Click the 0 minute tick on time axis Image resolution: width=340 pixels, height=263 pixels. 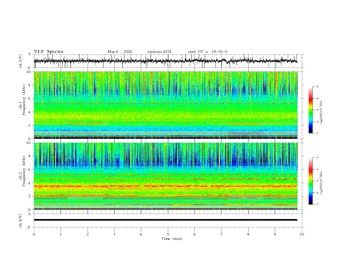point(34,234)
